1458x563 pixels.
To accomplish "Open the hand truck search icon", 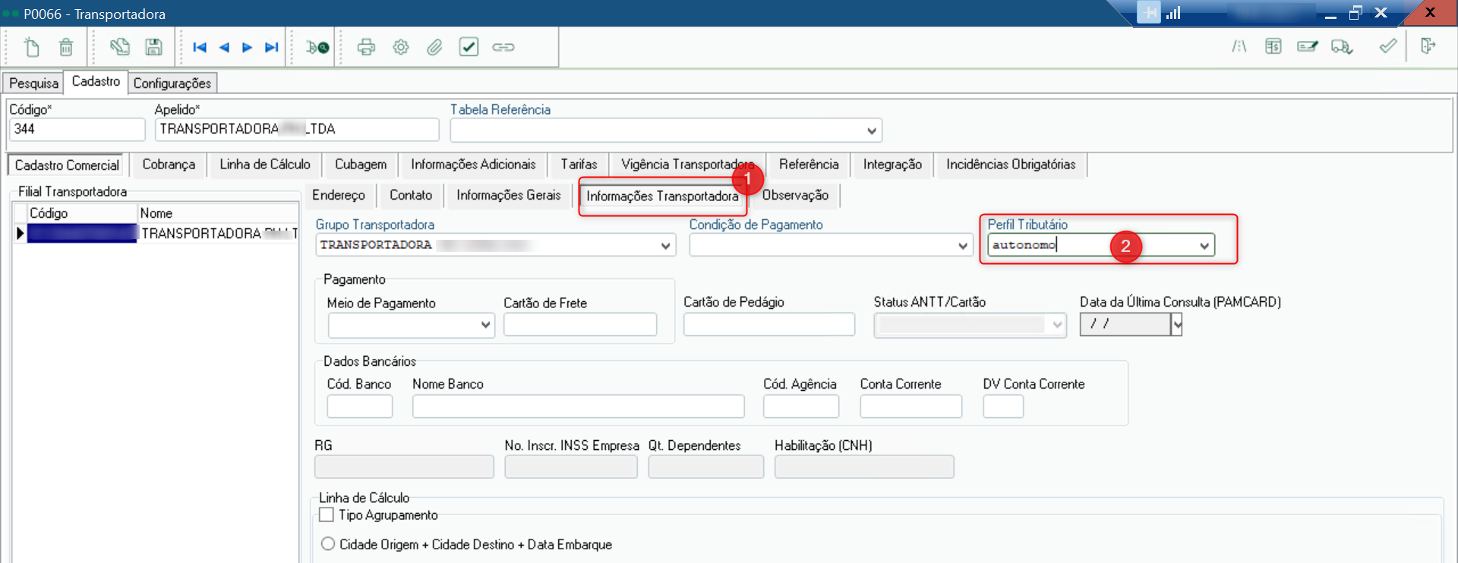I will (x=317, y=47).
